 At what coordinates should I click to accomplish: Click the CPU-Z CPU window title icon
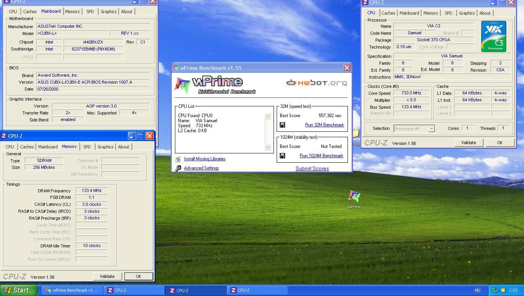(365, 2)
